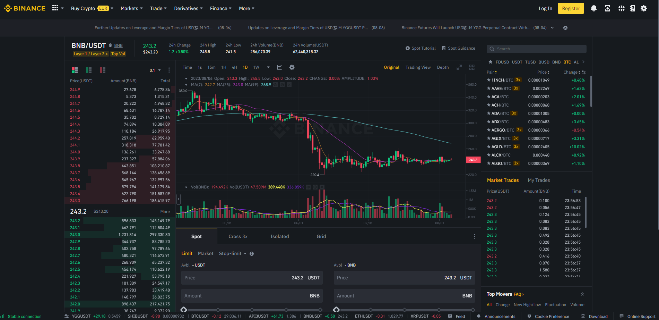Click Log In
The height and width of the screenshot is (320, 659).
pos(545,8)
